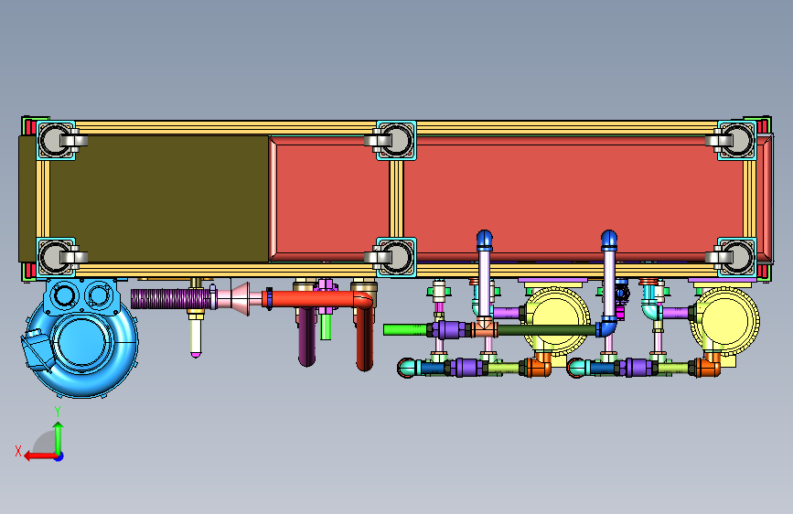Select the long dark green horizontal pipe

[547, 330]
